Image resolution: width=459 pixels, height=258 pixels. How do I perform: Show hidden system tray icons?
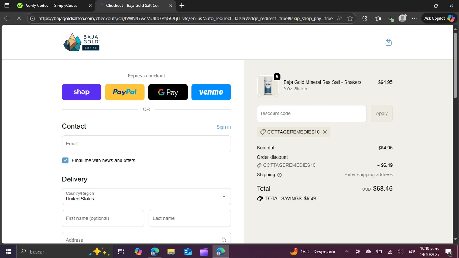click(347, 252)
